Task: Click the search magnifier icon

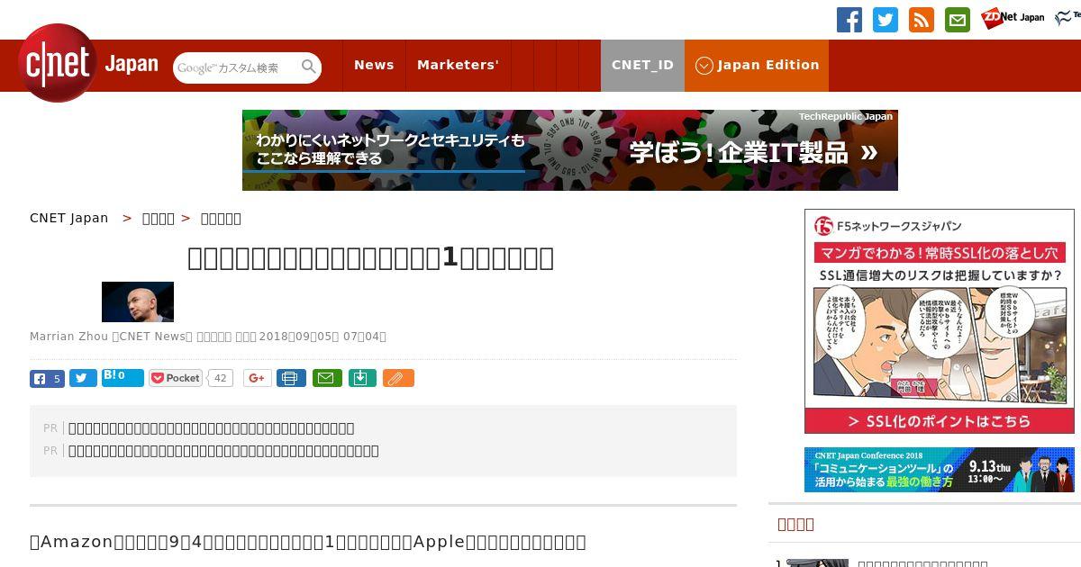Action: [309, 67]
